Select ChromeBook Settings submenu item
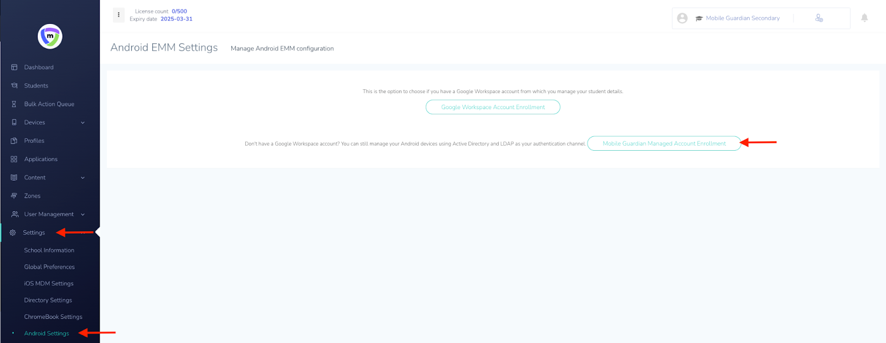Image resolution: width=886 pixels, height=343 pixels. click(53, 317)
